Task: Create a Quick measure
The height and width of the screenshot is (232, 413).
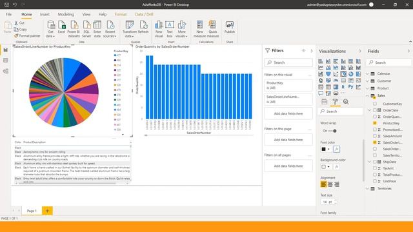Action: click(212, 28)
